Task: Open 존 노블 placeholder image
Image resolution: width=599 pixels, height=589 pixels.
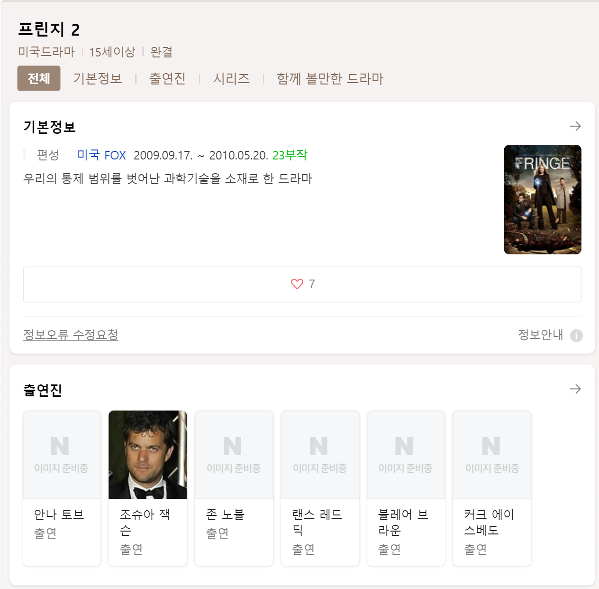Action: coord(234,455)
